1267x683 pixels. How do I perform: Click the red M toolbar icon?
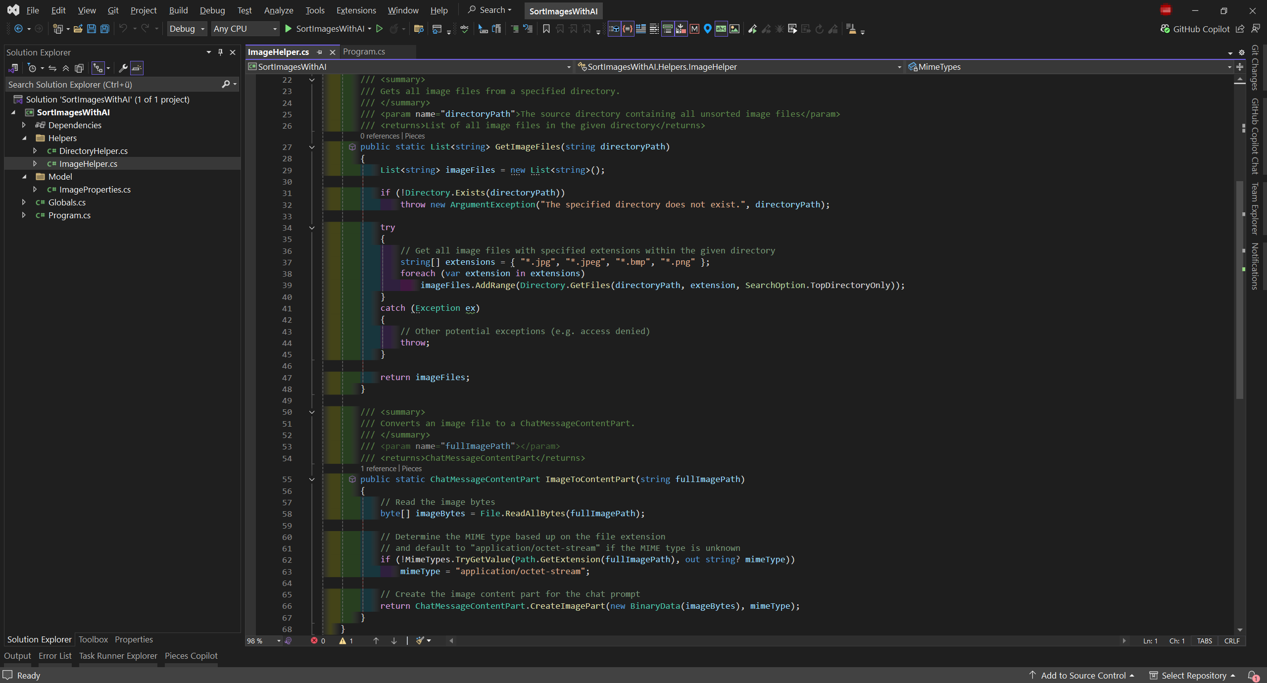(x=694, y=29)
